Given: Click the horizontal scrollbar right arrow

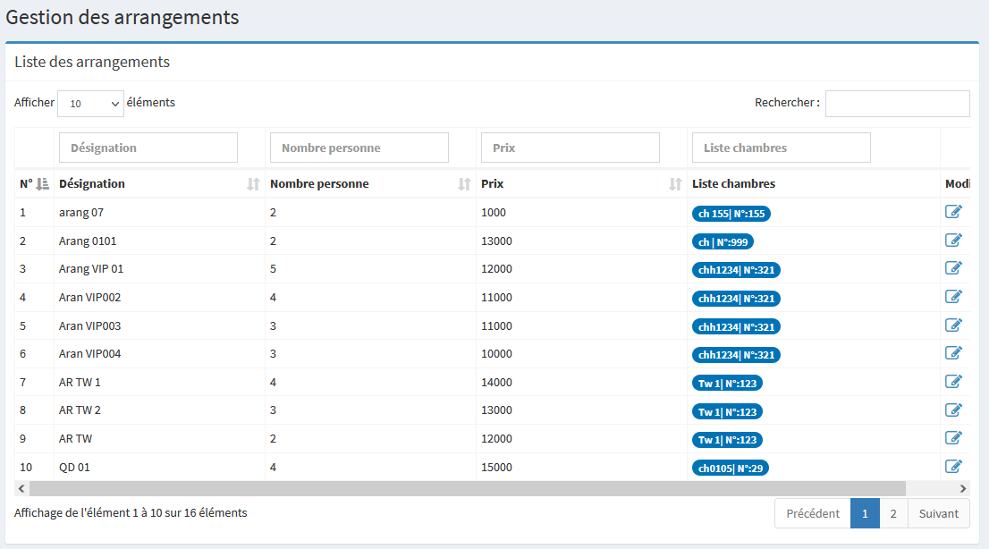Looking at the screenshot, I should pyautogui.click(x=963, y=489).
